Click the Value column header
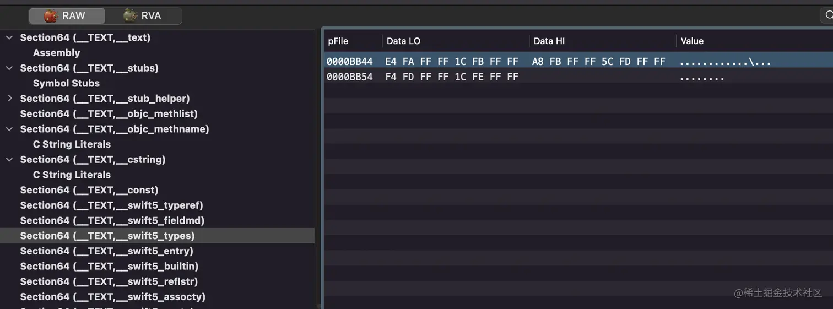 tap(692, 41)
